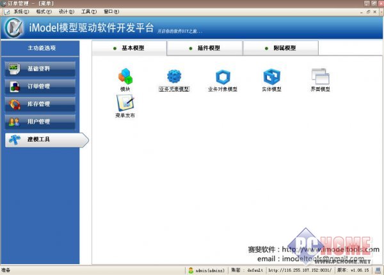
Task: Click the admin user icon in status bar
Action: [191, 271]
